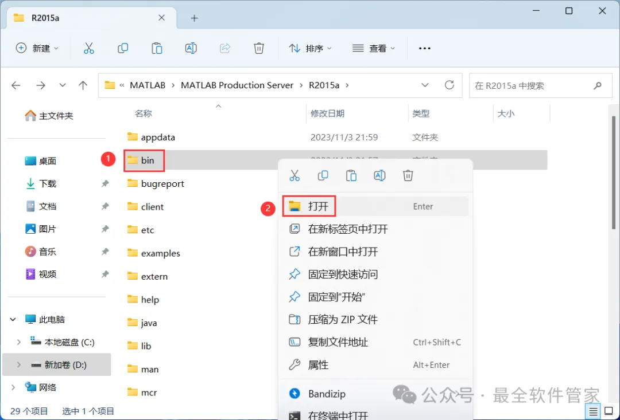Screen dimensions: 620x420
Task: Click Cut icon in the context menu
Action: (x=294, y=175)
